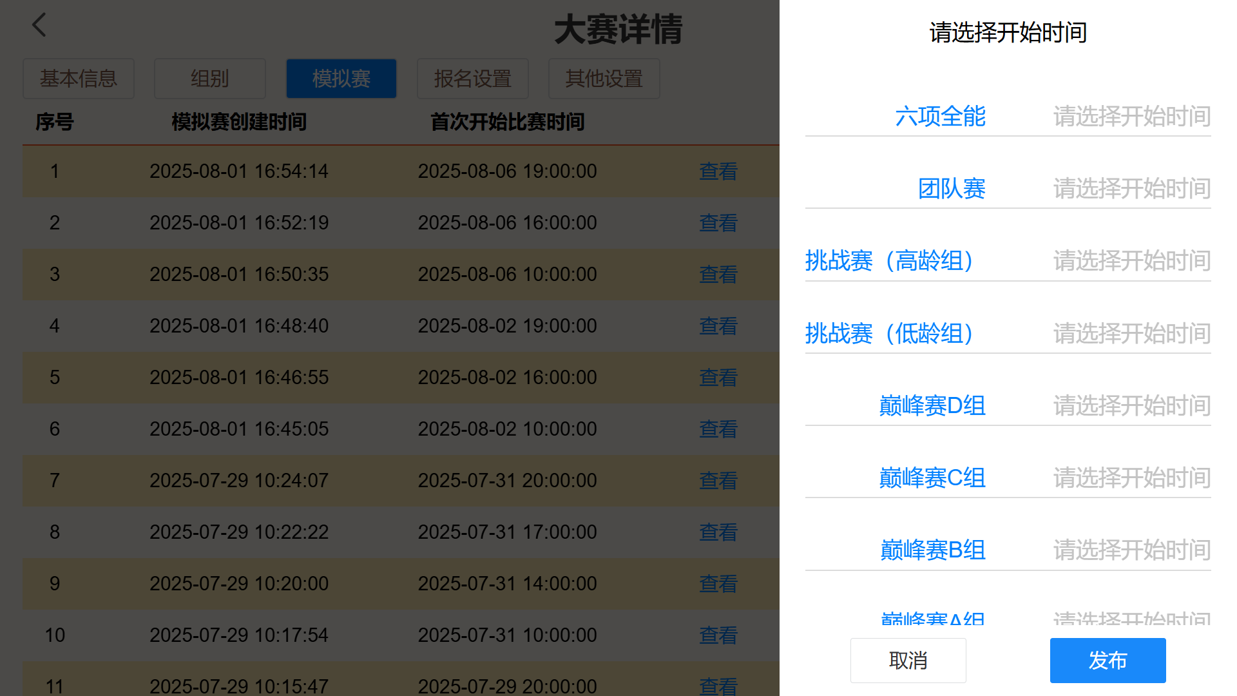The height and width of the screenshot is (696, 1237).
Task: Open start time picker for 六项全能
Action: 1131,117
